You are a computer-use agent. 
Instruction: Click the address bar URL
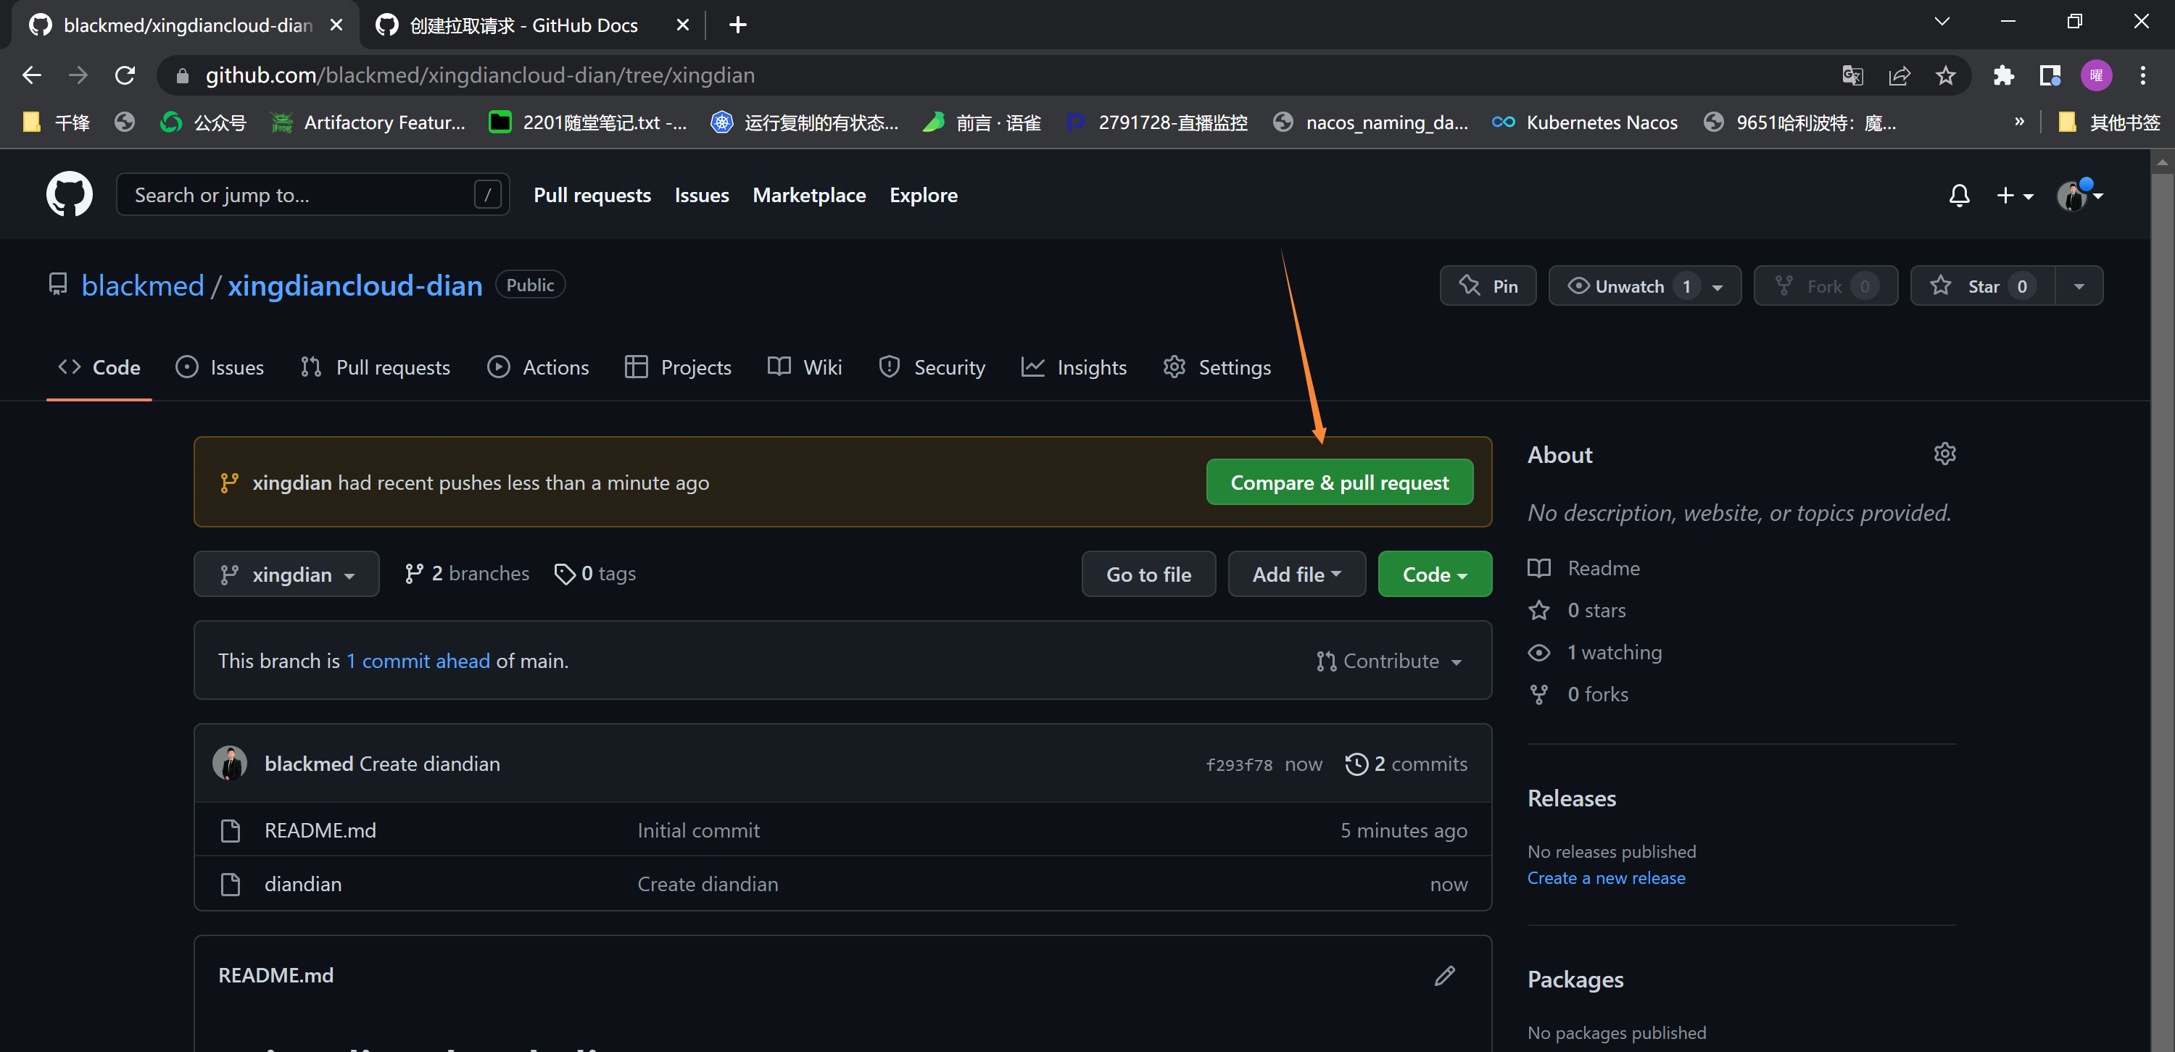pos(479,75)
